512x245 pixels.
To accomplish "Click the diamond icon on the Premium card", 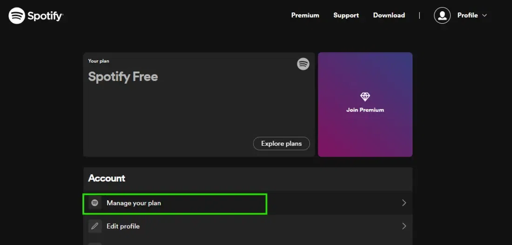I will [365, 97].
